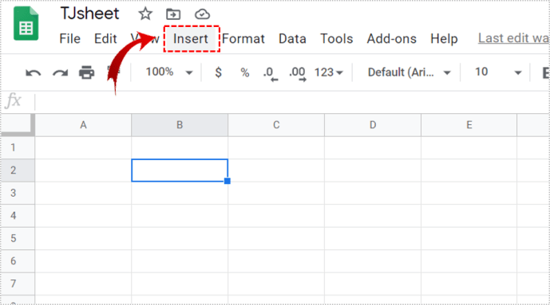The height and width of the screenshot is (305, 550).
Task: Open the Insert menu
Action: tap(191, 38)
